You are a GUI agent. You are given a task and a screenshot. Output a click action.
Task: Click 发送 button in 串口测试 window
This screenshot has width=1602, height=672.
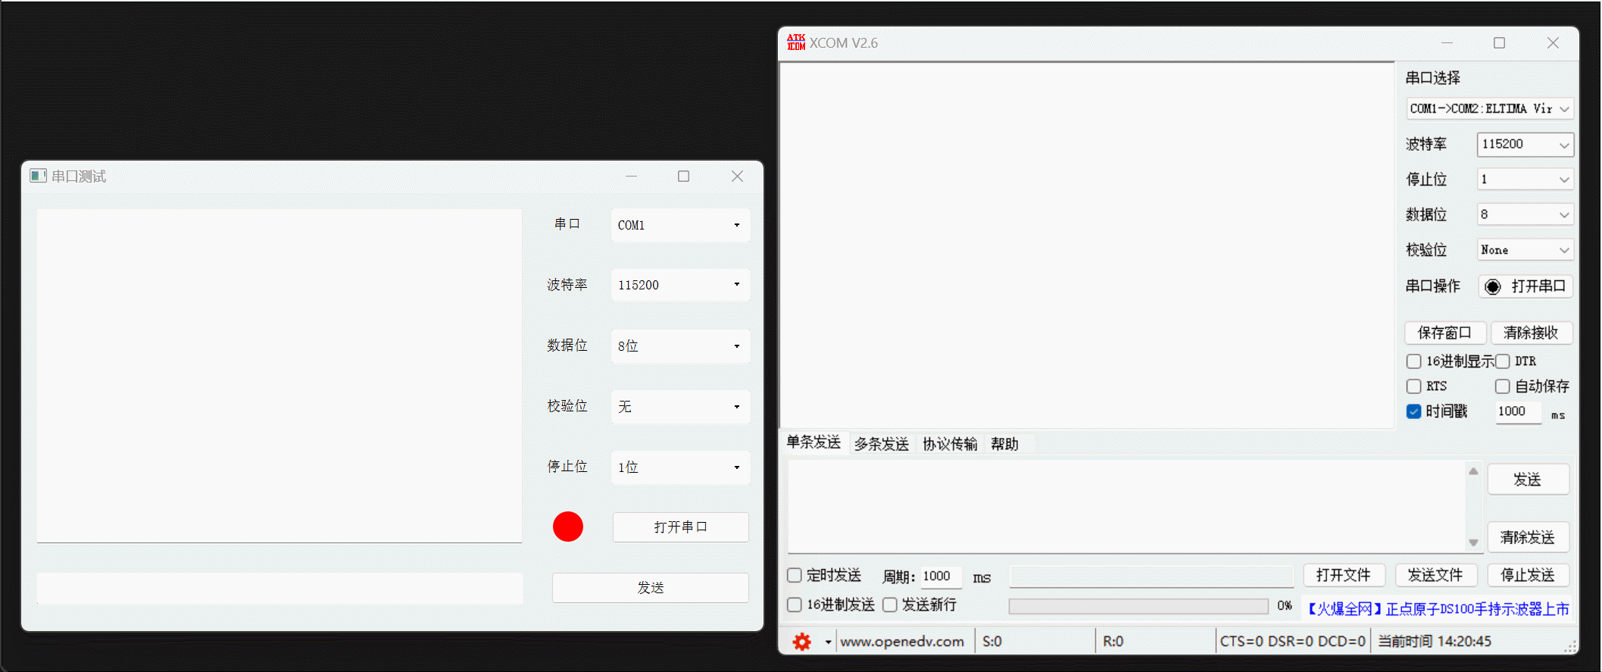point(651,587)
